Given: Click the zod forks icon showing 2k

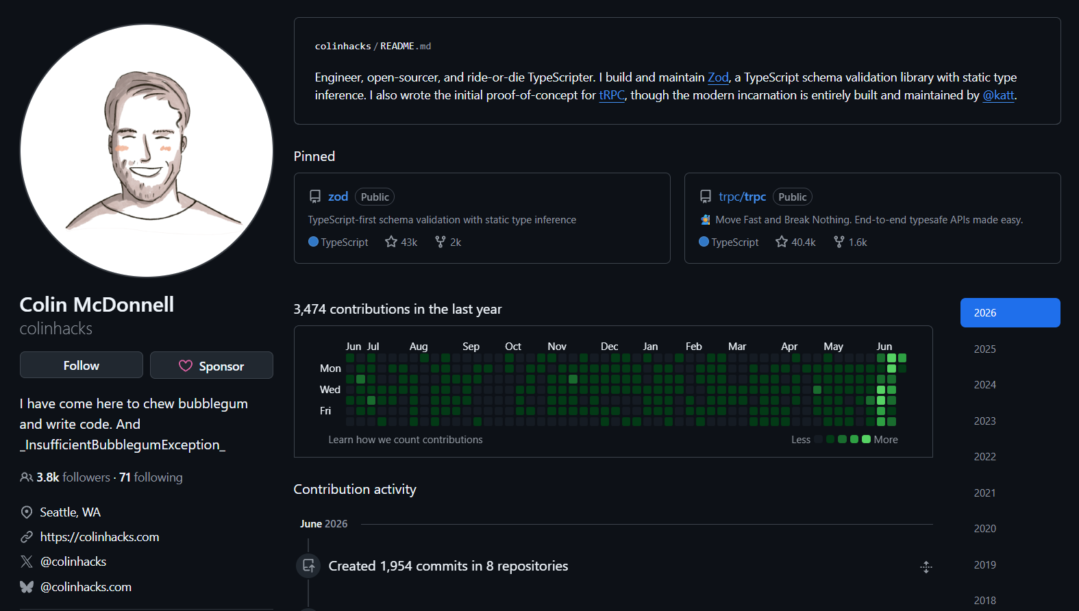Looking at the screenshot, I should [441, 242].
